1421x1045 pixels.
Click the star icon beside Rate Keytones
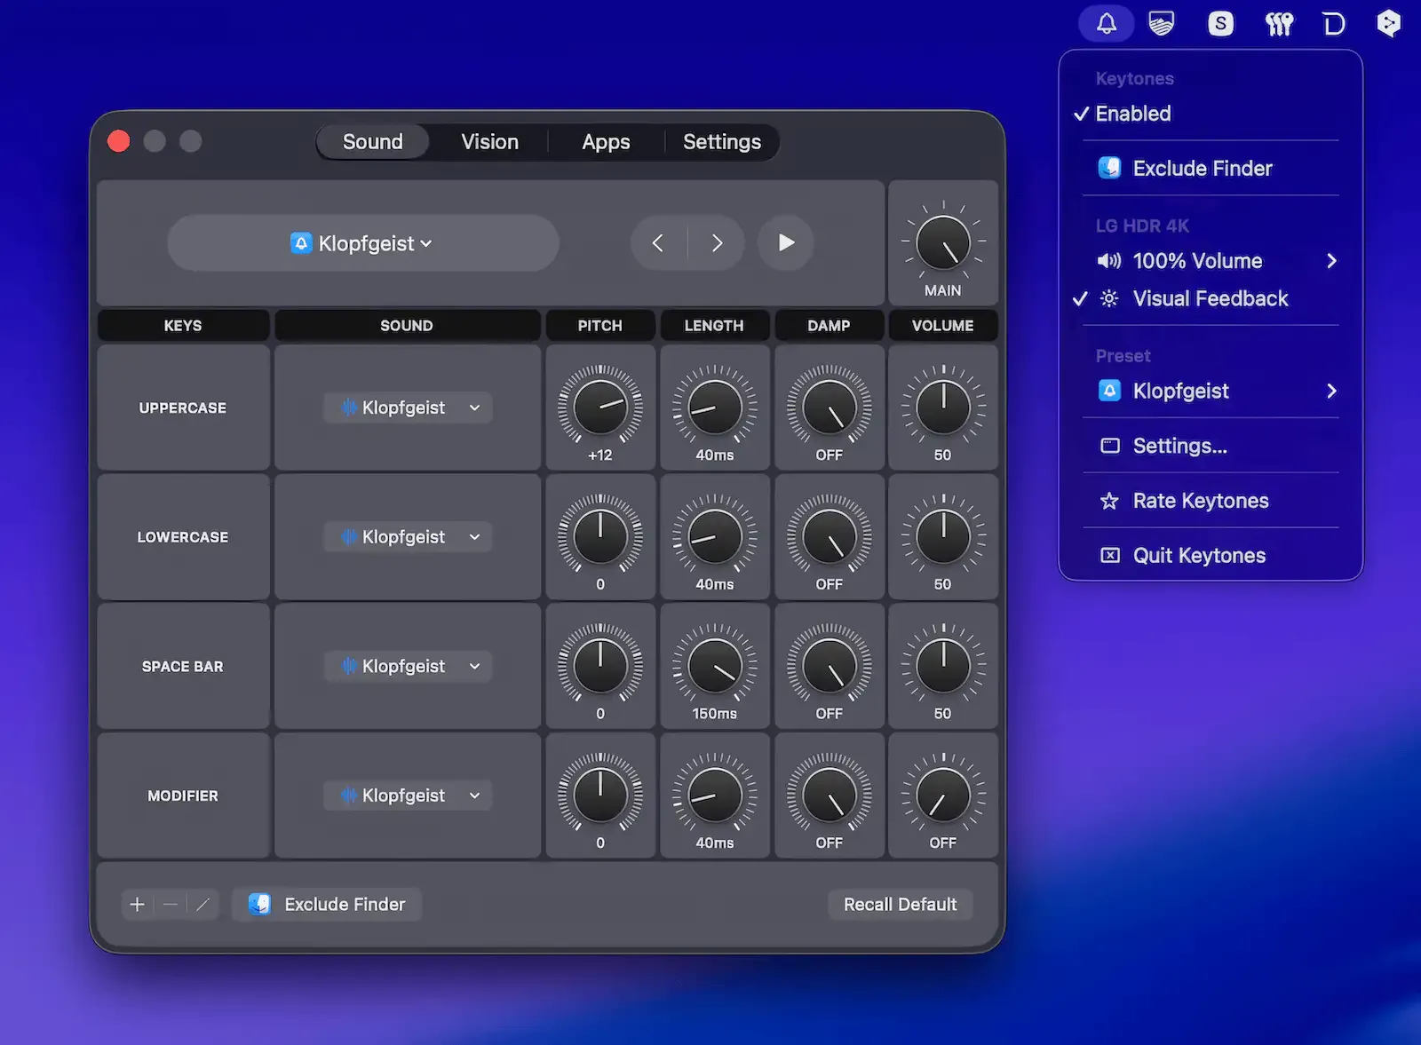[1109, 501]
